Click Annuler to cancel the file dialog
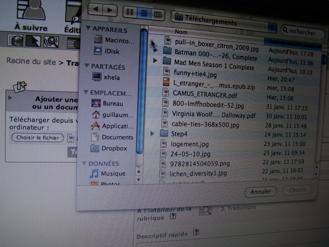This screenshot has height=247, width=329. coord(261,192)
